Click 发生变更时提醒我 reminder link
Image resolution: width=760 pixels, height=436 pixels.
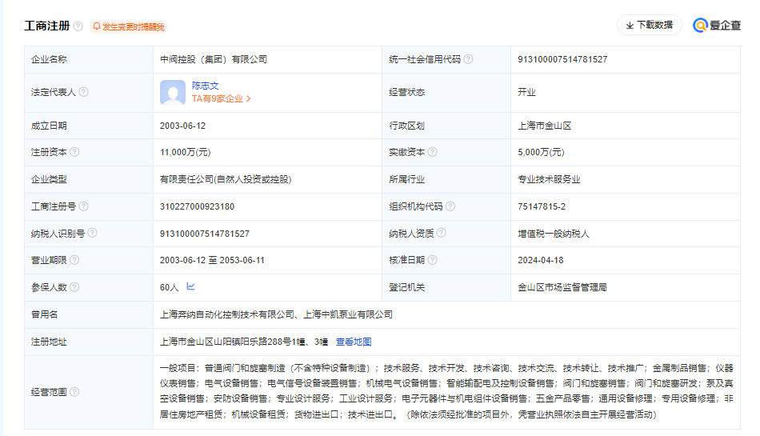[134, 26]
